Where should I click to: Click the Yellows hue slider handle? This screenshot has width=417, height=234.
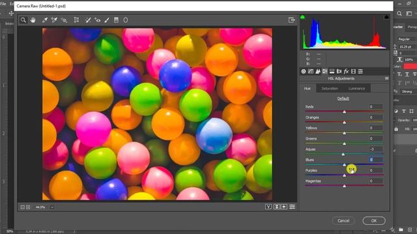click(345, 133)
